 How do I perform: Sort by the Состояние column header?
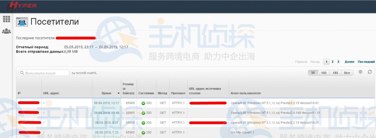point(146,93)
